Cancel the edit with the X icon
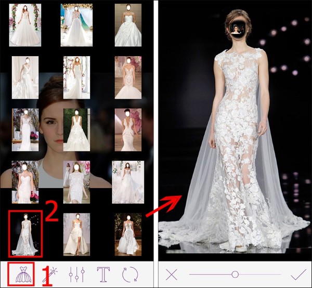This screenshot has height=288, width=312. click(x=171, y=274)
